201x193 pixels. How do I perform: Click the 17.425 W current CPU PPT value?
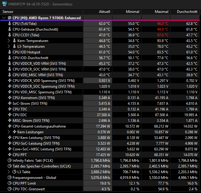click(103, 155)
